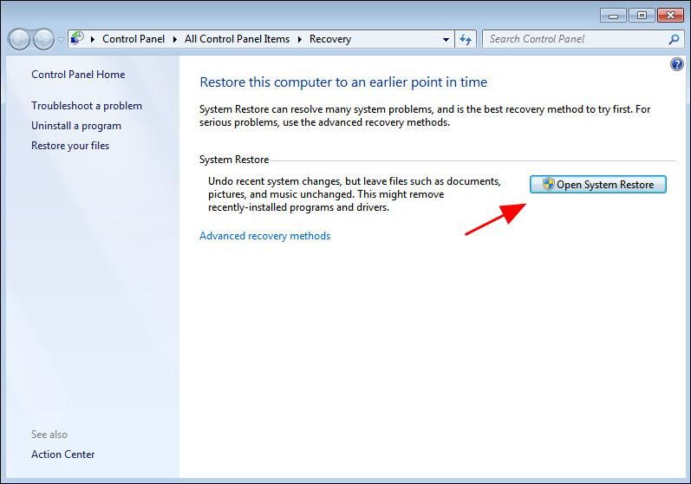
Task: Open Action Center under See also
Action: pyautogui.click(x=62, y=455)
